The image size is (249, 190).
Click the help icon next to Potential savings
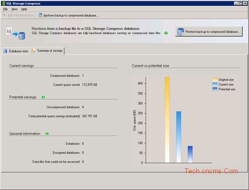coord(43,97)
